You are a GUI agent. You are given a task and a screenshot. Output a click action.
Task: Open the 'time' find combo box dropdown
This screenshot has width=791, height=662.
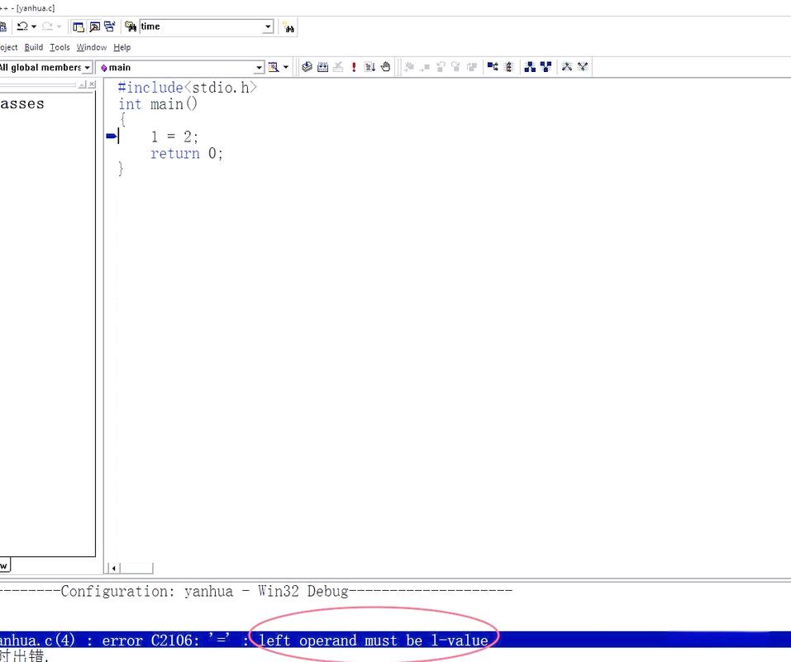point(268,26)
